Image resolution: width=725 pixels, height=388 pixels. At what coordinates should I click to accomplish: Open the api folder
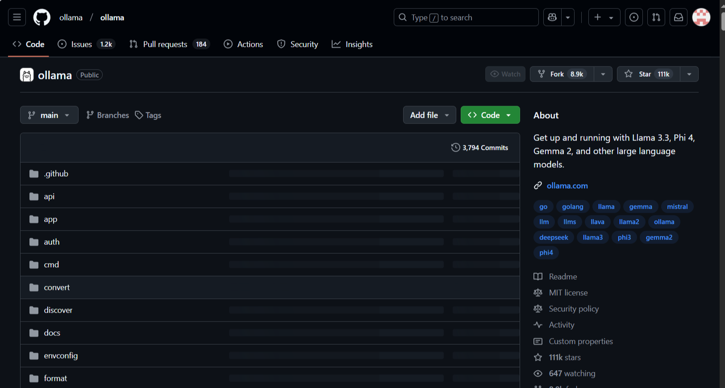(49, 196)
